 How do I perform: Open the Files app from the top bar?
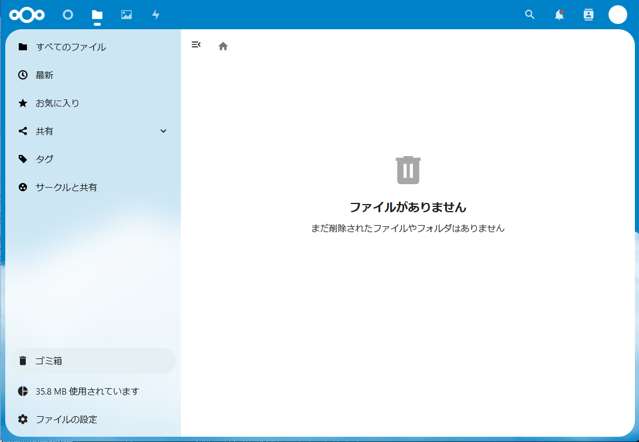tap(97, 15)
